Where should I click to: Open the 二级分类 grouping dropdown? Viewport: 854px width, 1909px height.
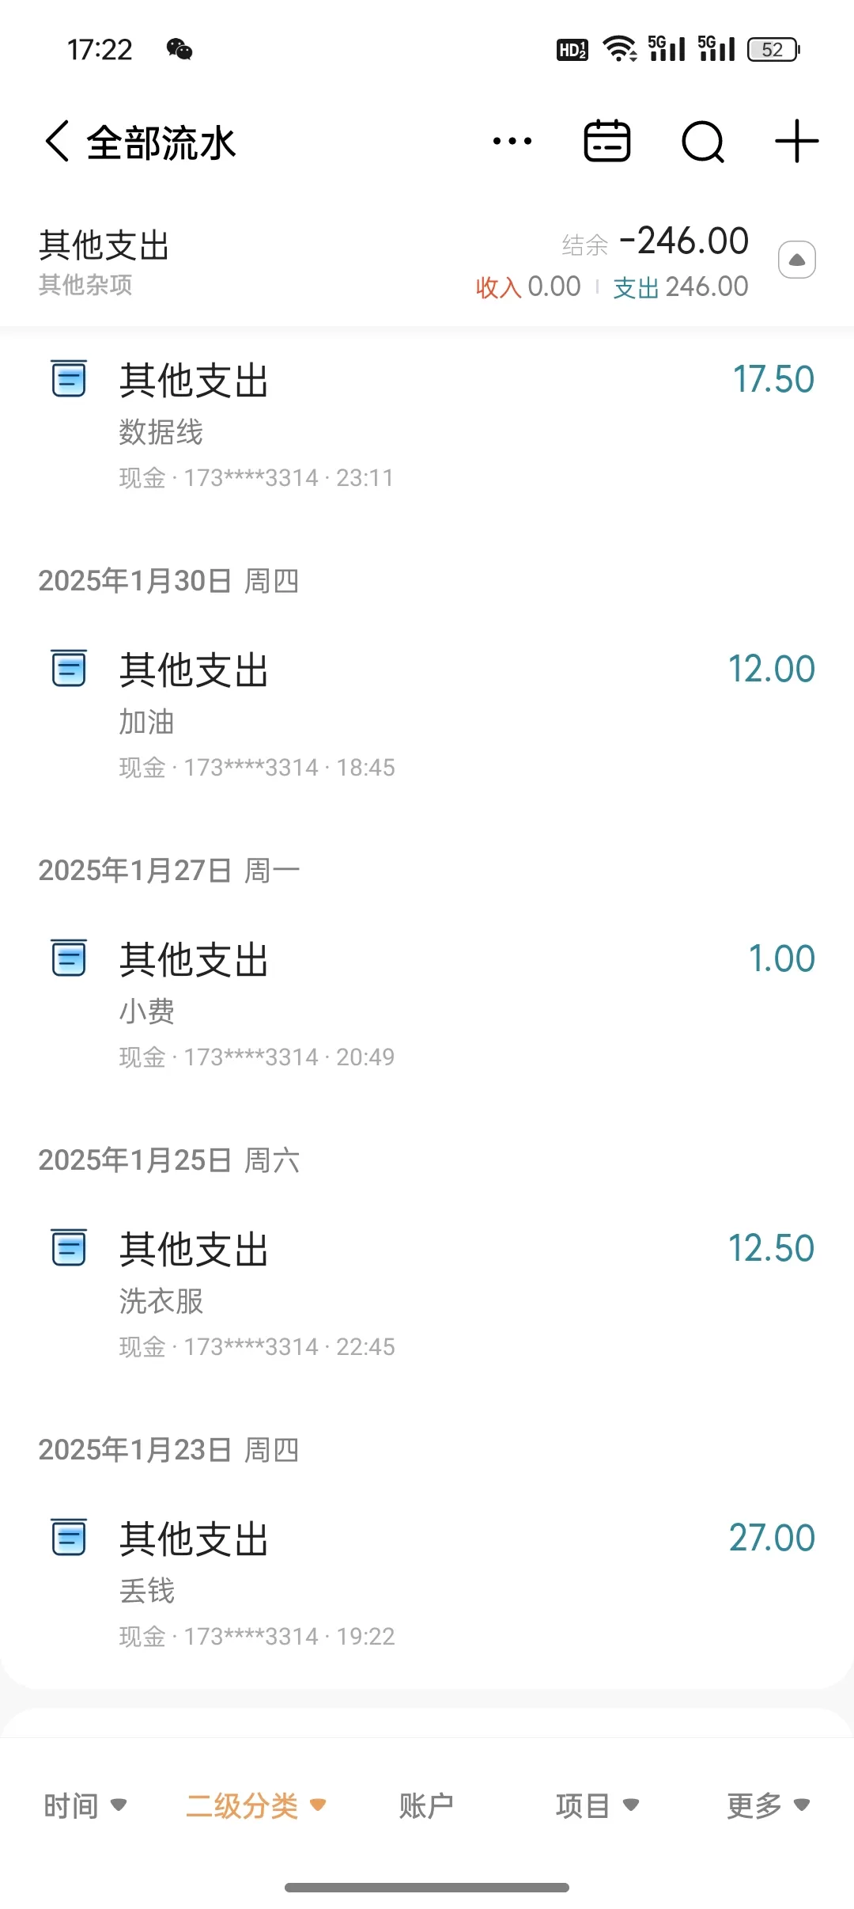tap(255, 1805)
